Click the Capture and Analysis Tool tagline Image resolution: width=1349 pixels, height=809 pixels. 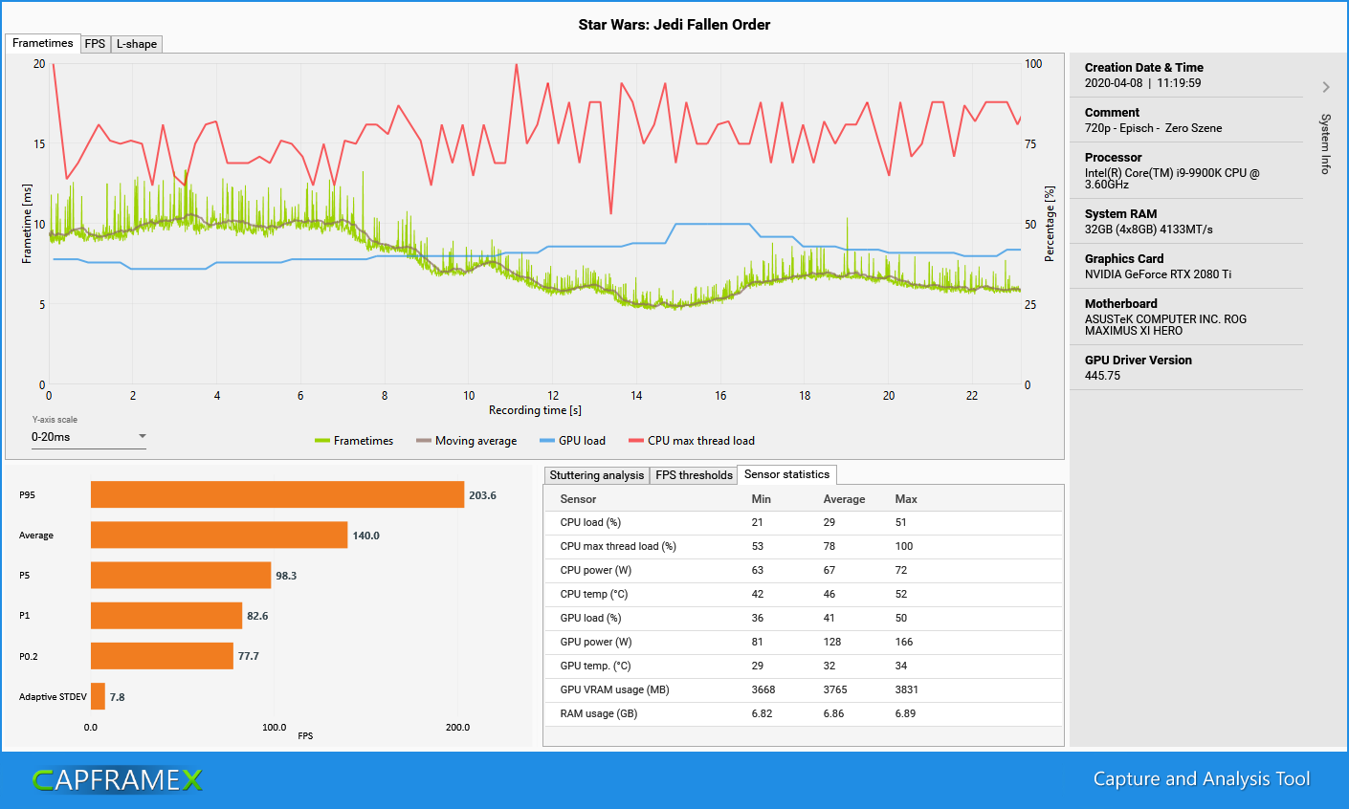click(x=1202, y=779)
